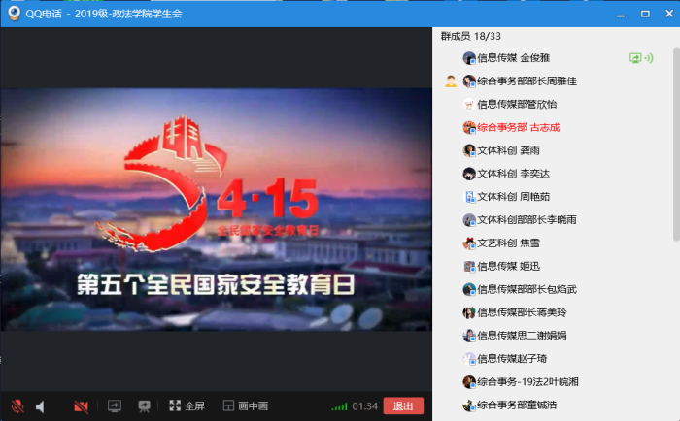Switch to 全屏 fullscreen mode
Screen dimensions: 680x421
187,405
